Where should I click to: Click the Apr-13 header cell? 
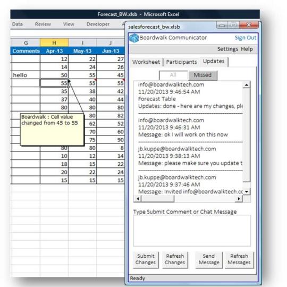coord(54,51)
